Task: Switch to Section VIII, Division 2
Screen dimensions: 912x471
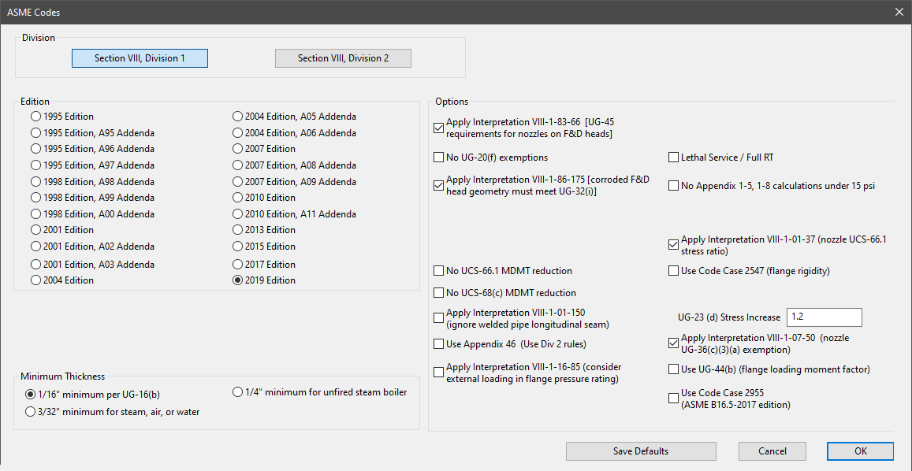Action: (343, 58)
